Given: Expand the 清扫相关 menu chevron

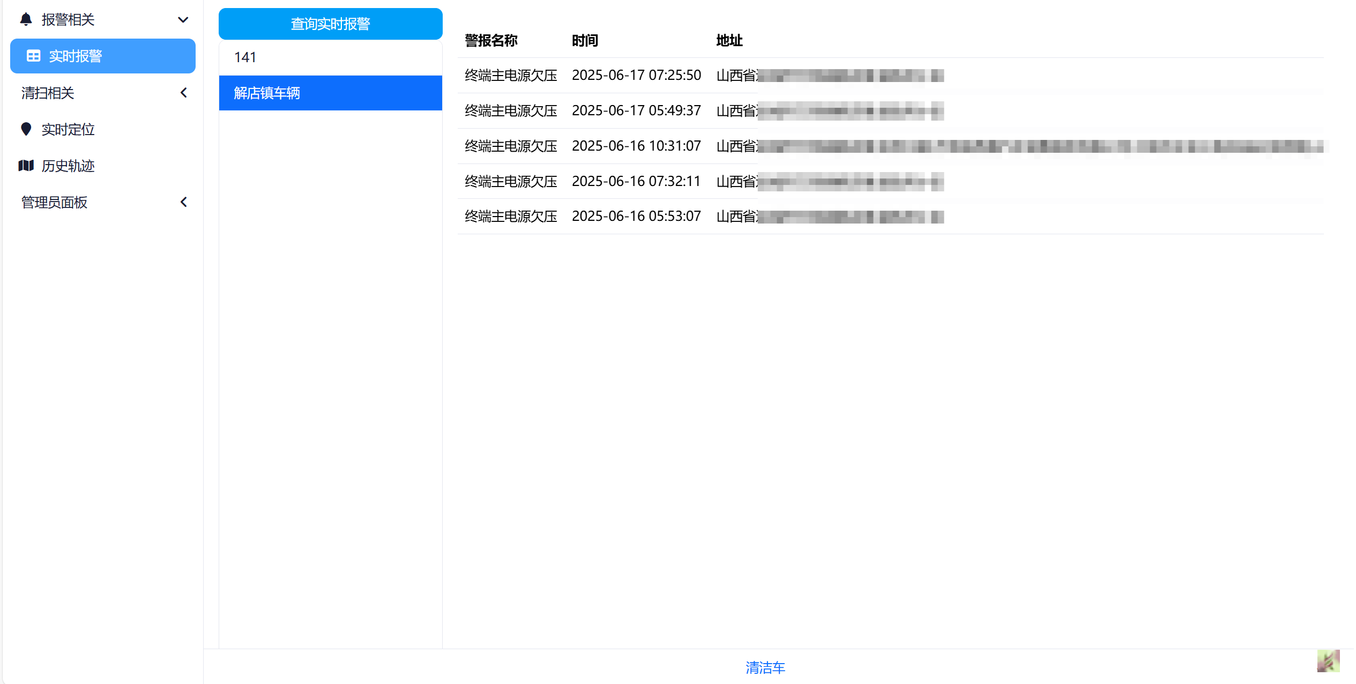Looking at the screenshot, I should point(184,93).
